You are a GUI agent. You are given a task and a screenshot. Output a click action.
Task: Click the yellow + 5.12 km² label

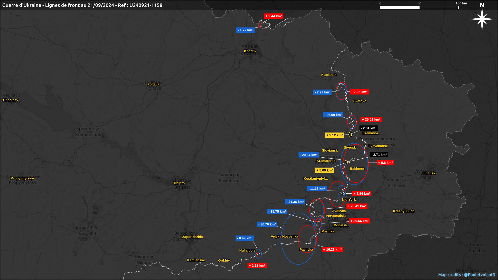tap(334, 135)
